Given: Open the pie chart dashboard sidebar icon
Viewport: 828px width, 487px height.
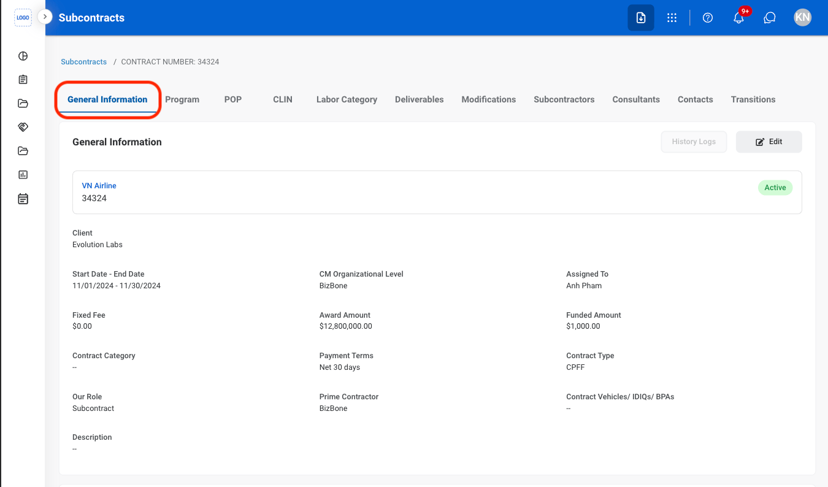Looking at the screenshot, I should coord(23,56).
